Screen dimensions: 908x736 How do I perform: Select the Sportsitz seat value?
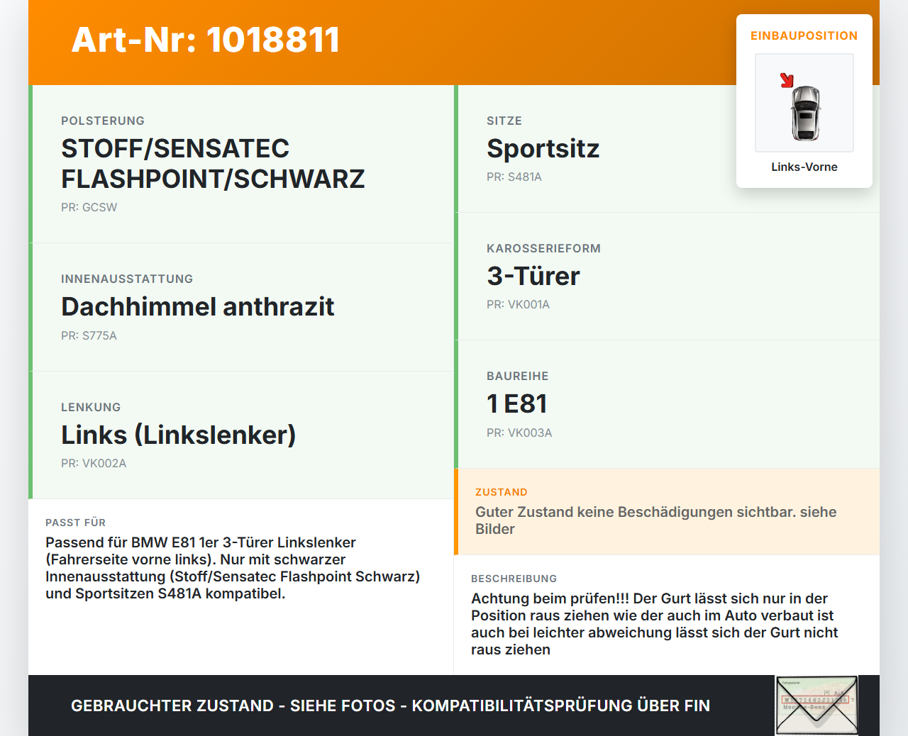tap(543, 149)
